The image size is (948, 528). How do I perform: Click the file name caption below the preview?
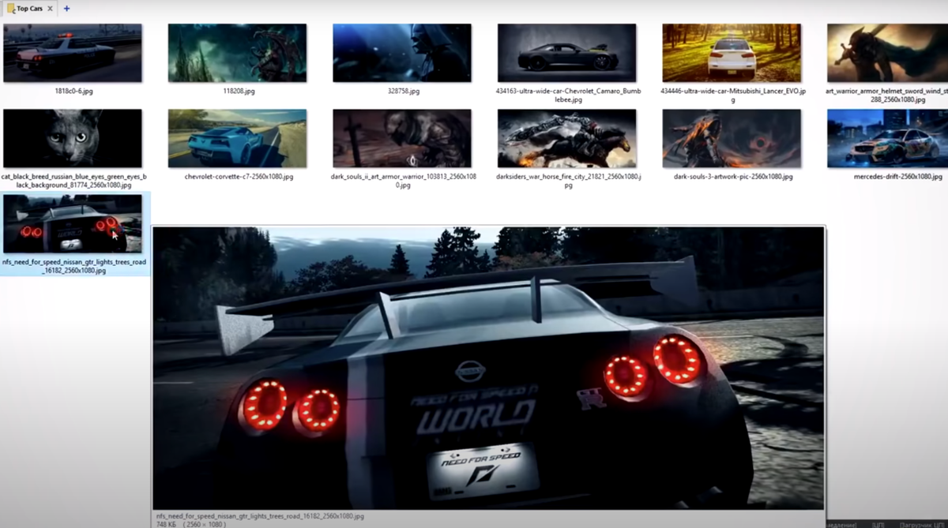pyautogui.click(x=260, y=515)
